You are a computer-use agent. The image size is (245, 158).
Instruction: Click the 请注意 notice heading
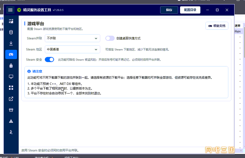click(37, 71)
